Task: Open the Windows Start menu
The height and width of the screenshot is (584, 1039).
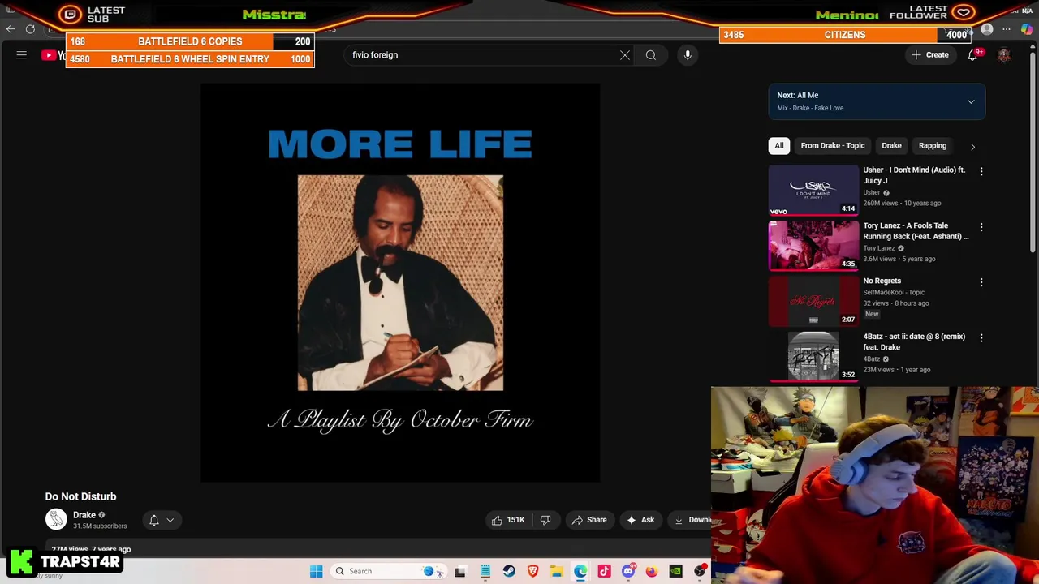Action: pos(316,571)
